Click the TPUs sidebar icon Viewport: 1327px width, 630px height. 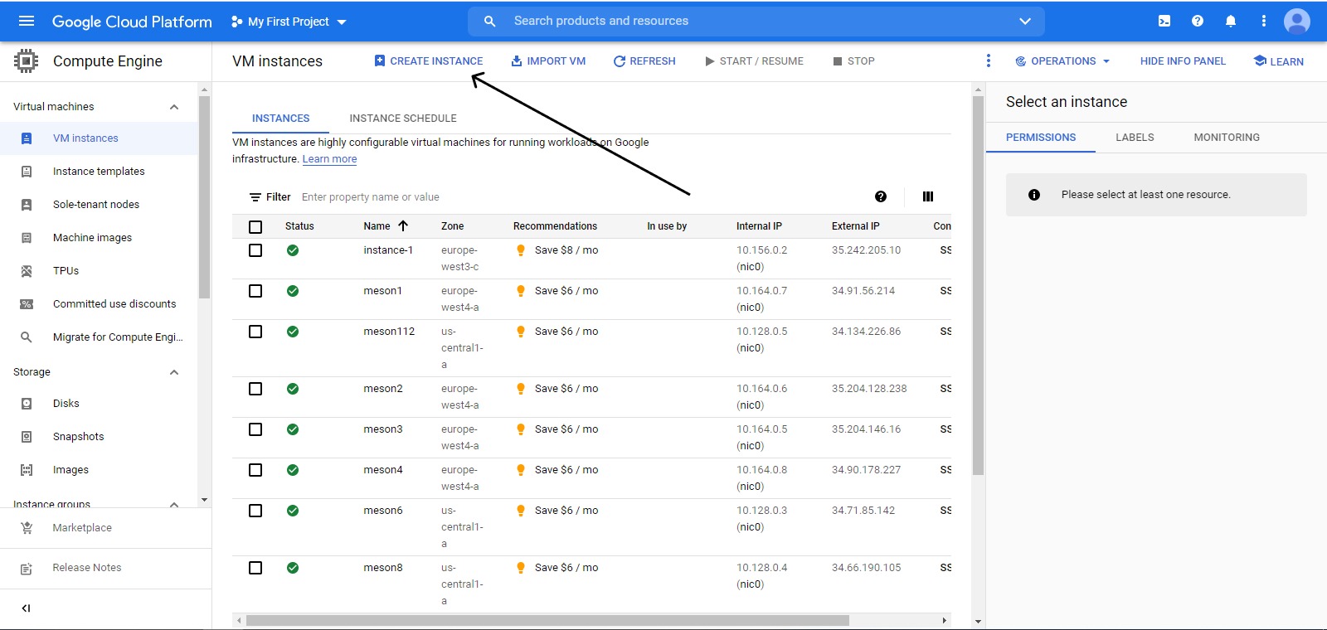coord(27,271)
